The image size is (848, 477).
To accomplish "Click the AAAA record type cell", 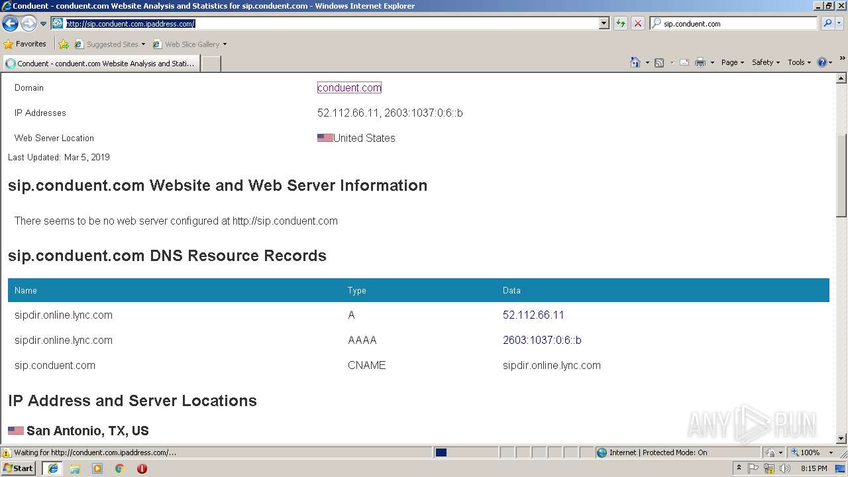I will click(x=362, y=340).
